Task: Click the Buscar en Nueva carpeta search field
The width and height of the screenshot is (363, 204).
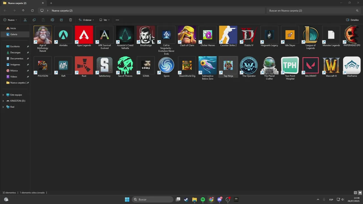Action: (x=313, y=10)
